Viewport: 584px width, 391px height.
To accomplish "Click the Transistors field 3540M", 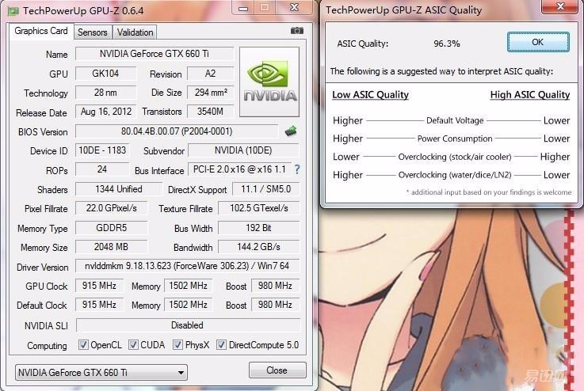I will (x=210, y=112).
